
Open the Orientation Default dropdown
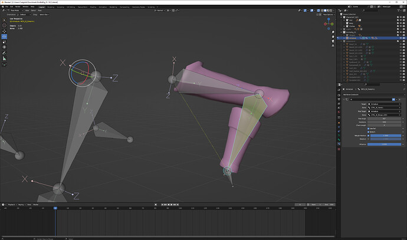(24, 15)
